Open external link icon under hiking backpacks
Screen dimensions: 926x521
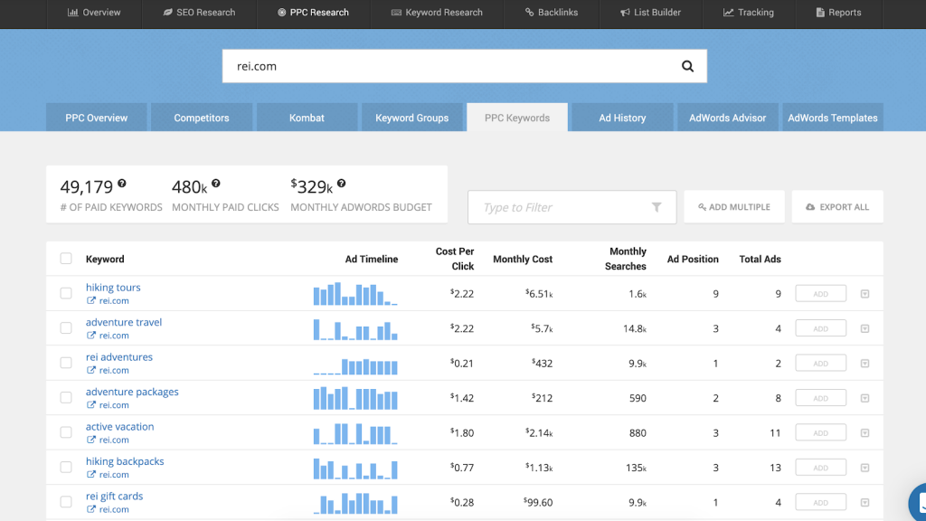click(91, 474)
